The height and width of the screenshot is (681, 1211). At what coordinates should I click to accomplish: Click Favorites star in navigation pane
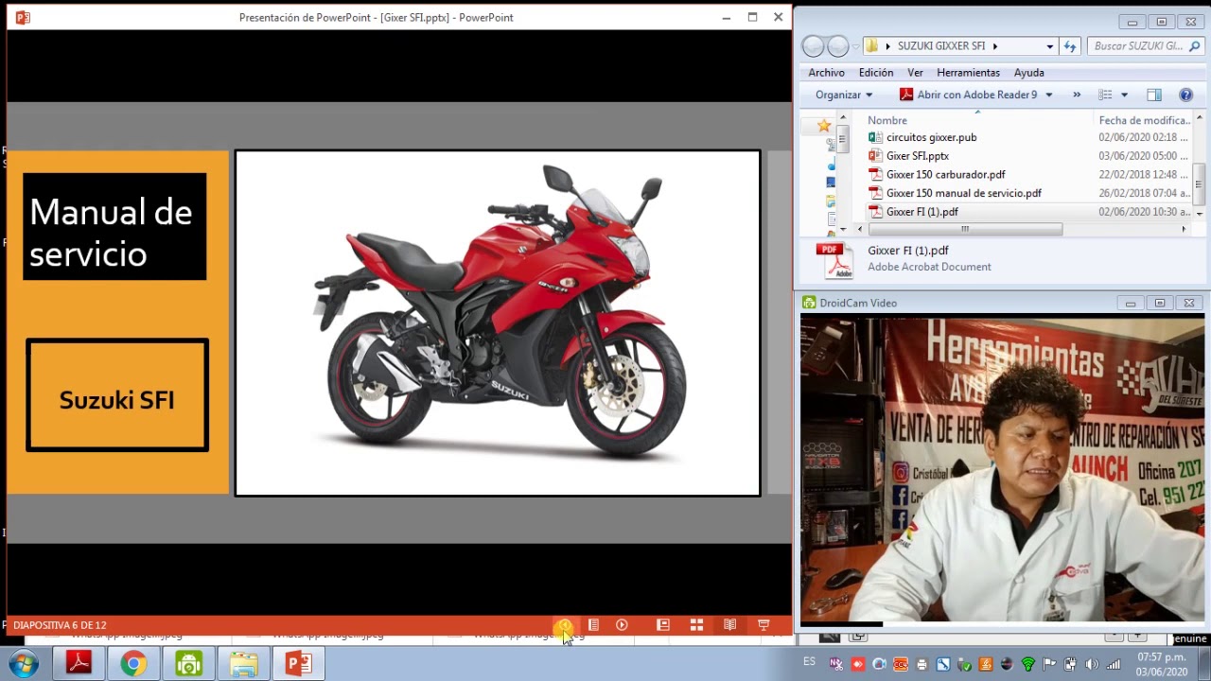pyautogui.click(x=824, y=125)
